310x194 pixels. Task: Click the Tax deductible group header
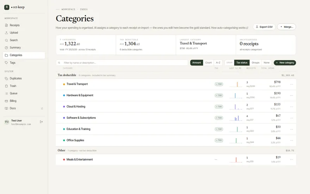click(x=176, y=75)
